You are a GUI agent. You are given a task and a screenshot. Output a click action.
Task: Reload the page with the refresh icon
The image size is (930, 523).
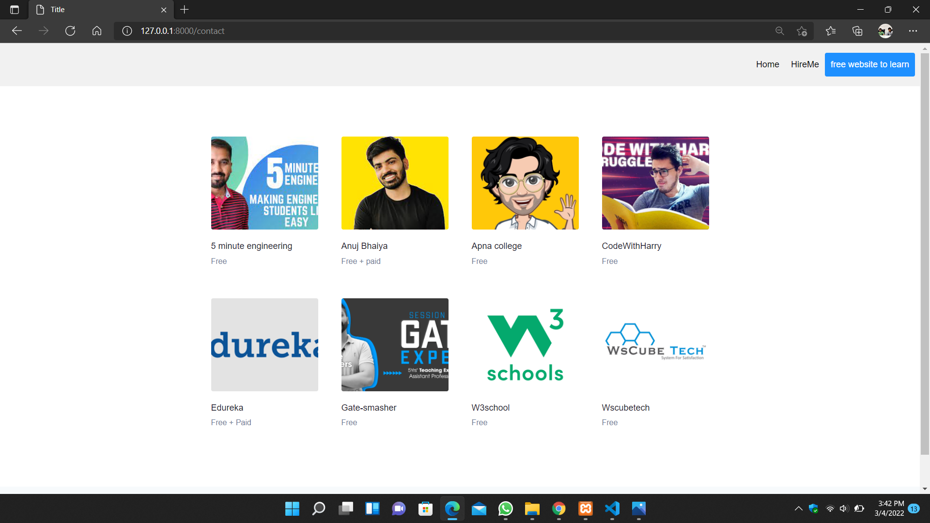click(x=70, y=31)
